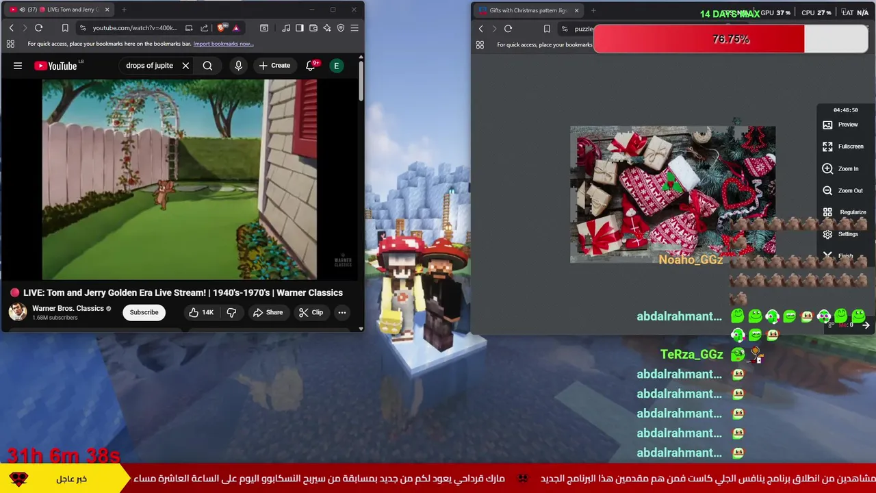Open YouTube guide hamburger menu
The height and width of the screenshot is (493, 876).
(x=18, y=66)
